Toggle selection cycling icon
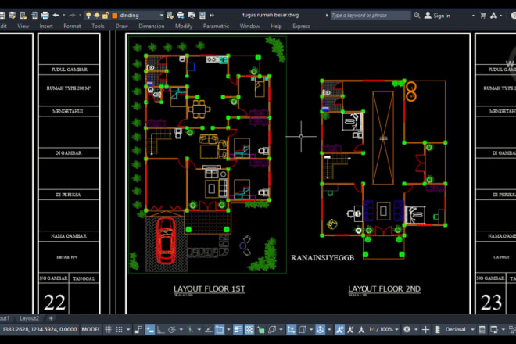 click(x=261, y=329)
